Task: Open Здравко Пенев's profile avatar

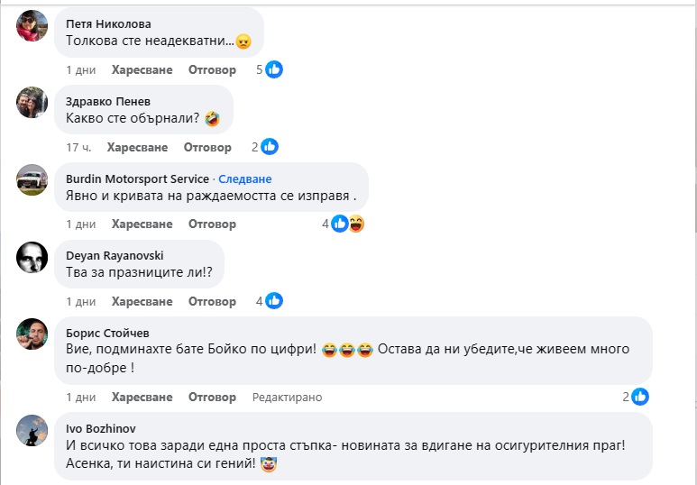Action: 32,103
